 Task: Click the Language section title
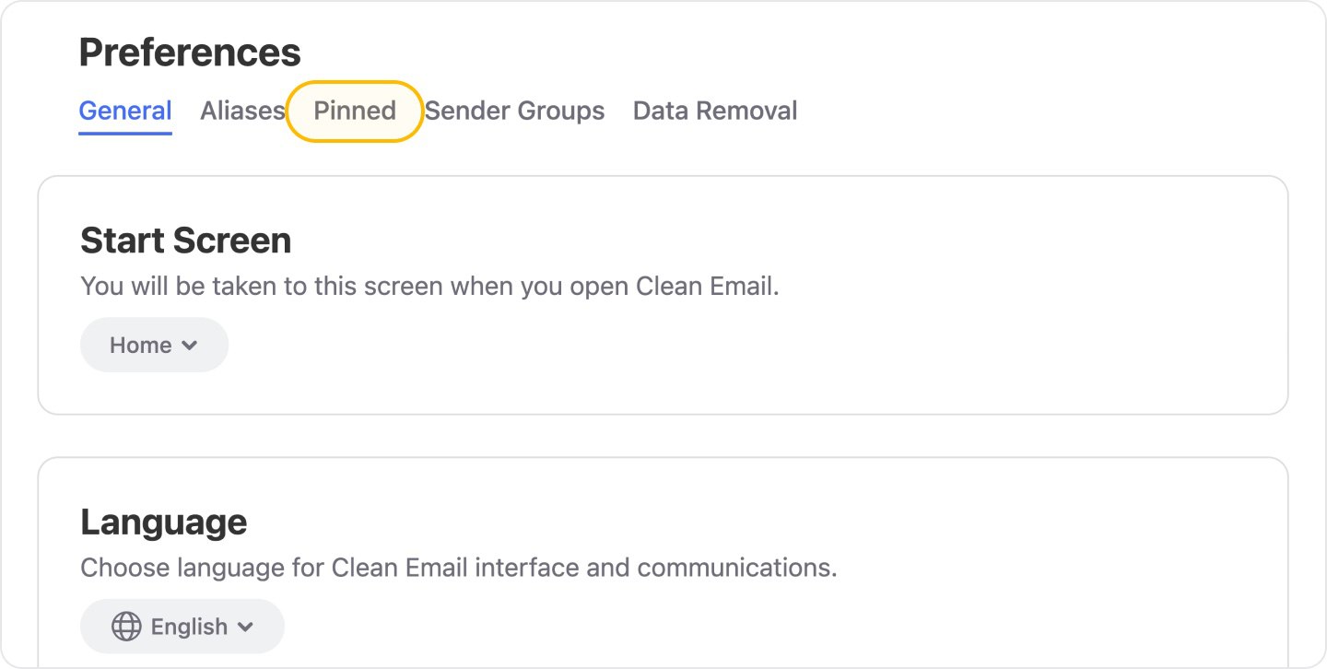[163, 522]
